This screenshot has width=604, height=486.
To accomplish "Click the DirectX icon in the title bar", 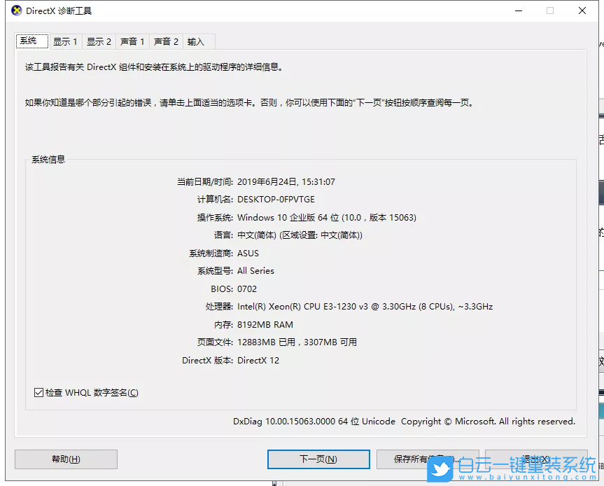I will (15, 11).
